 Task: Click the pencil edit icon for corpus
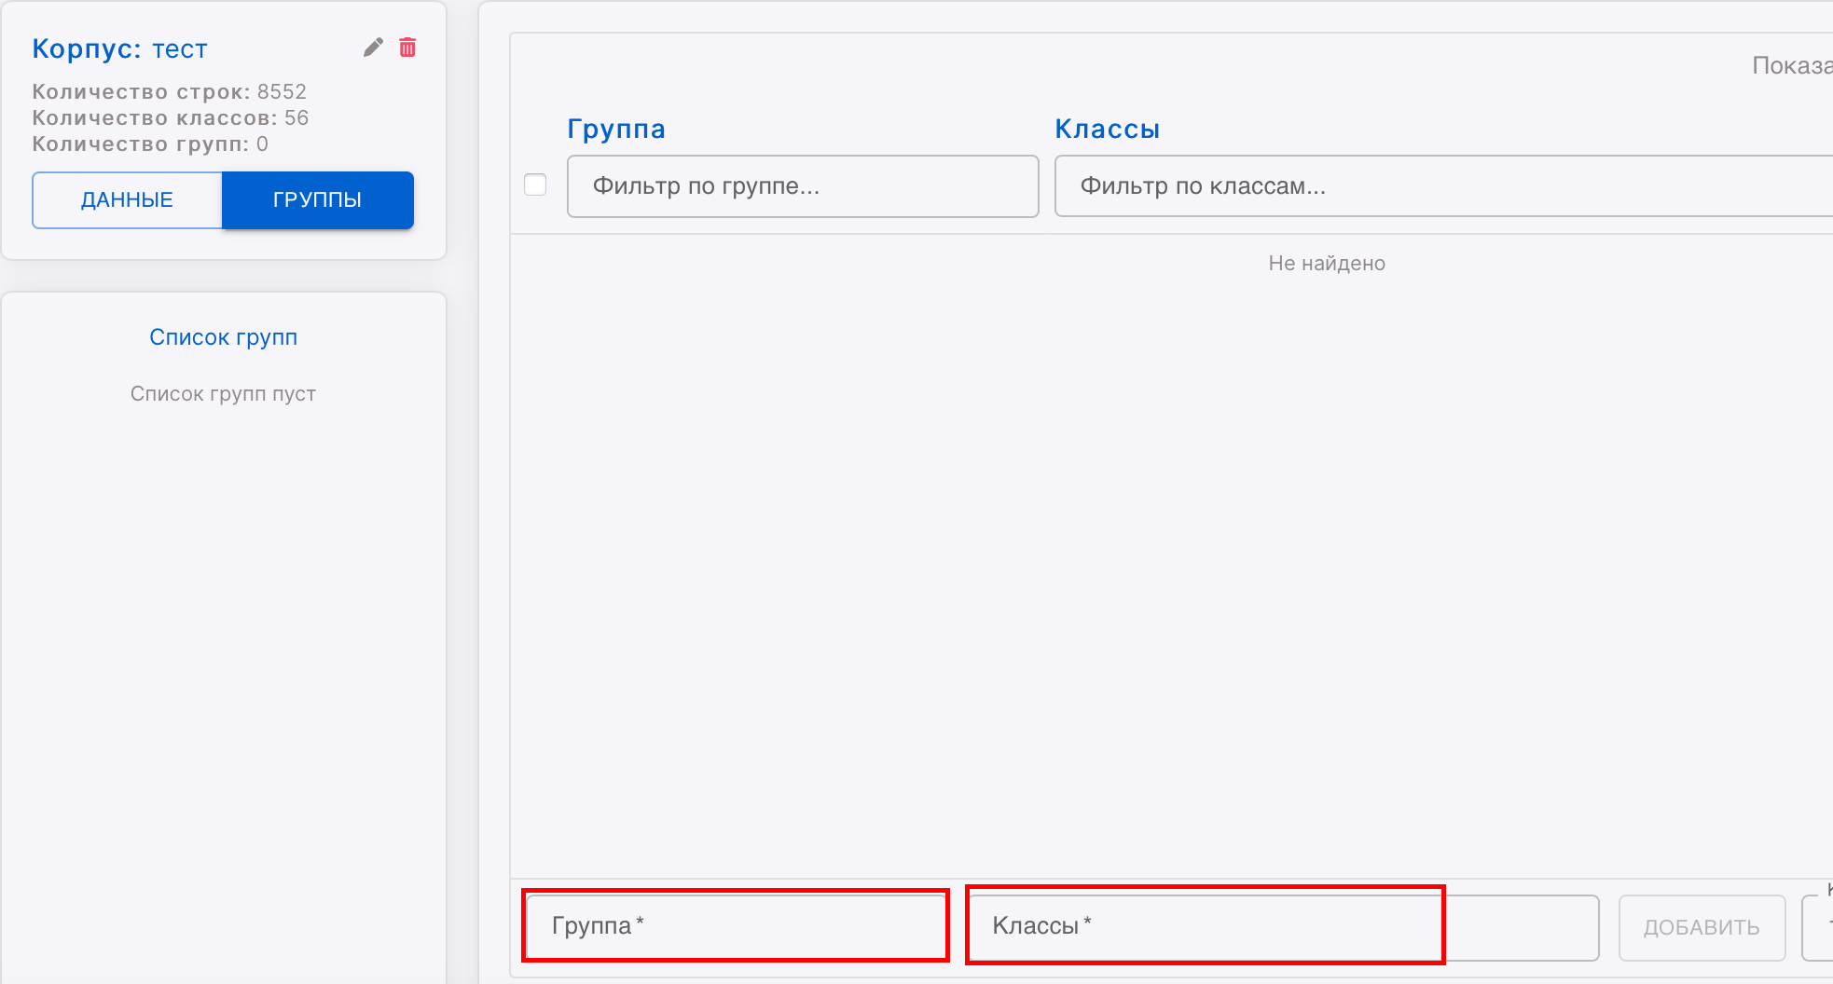(x=373, y=48)
